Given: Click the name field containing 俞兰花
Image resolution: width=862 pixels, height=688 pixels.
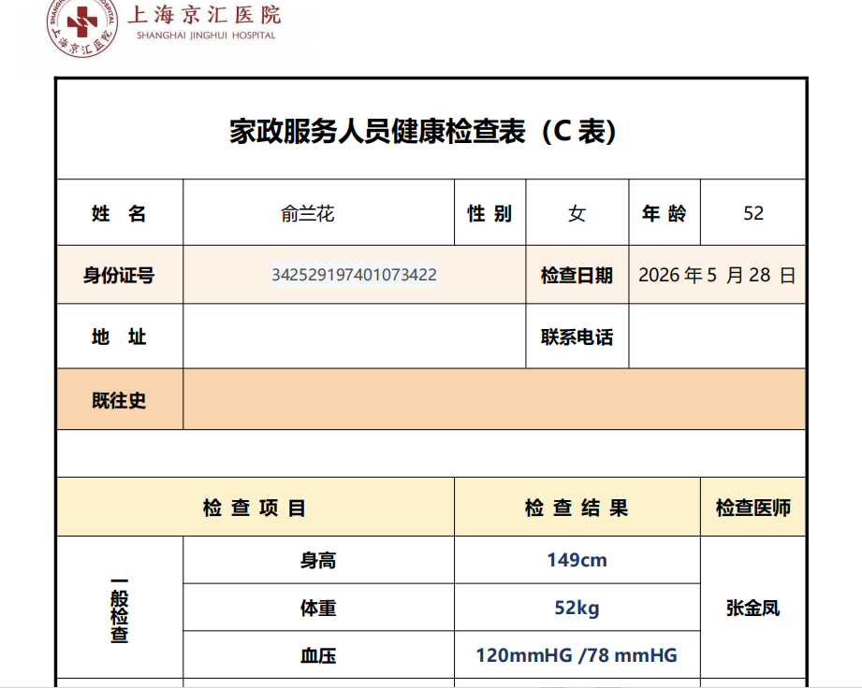Looking at the screenshot, I should (319, 212).
